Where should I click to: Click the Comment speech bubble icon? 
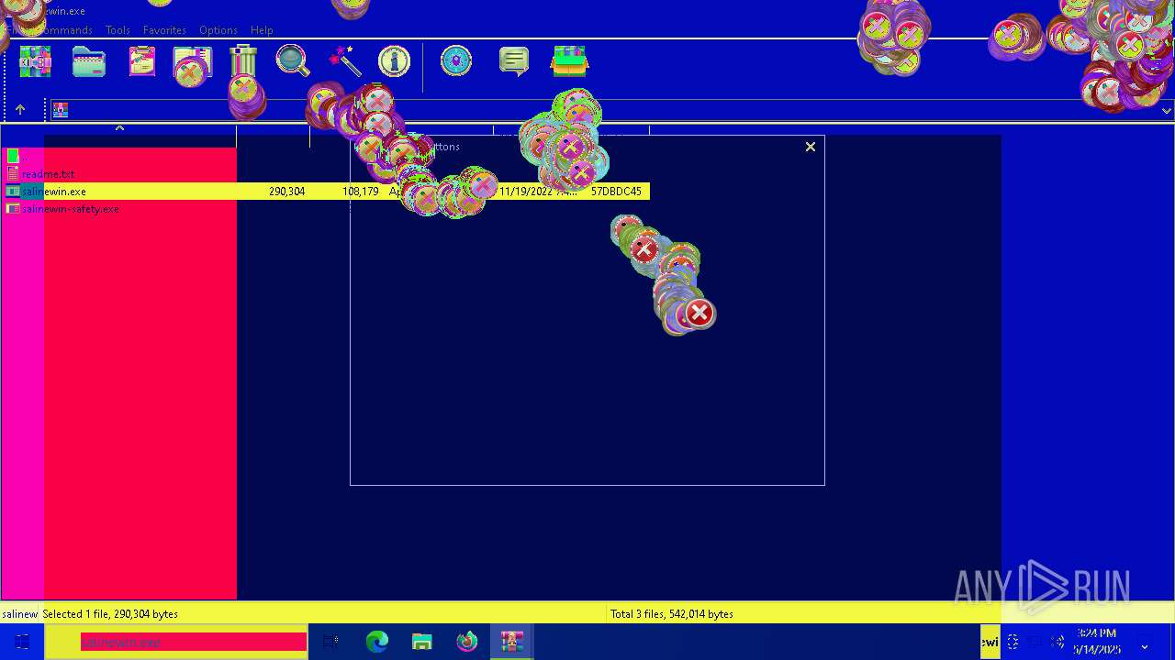pyautogui.click(x=513, y=61)
